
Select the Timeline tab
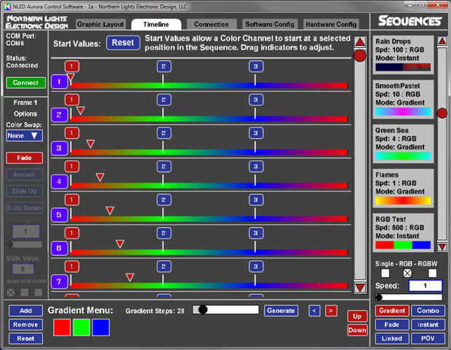pos(156,25)
